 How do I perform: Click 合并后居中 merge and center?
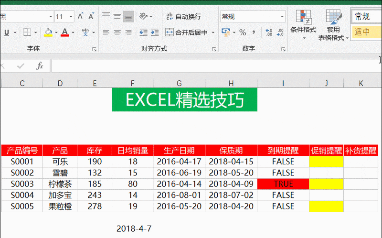click(186, 32)
